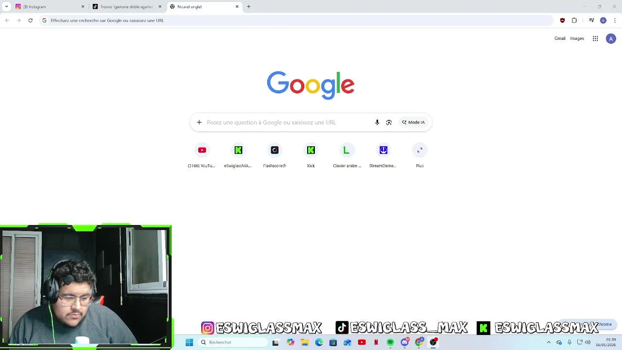The width and height of the screenshot is (622, 350).
Task: Open the Google account avatar on page
Action: click(611, 39)
